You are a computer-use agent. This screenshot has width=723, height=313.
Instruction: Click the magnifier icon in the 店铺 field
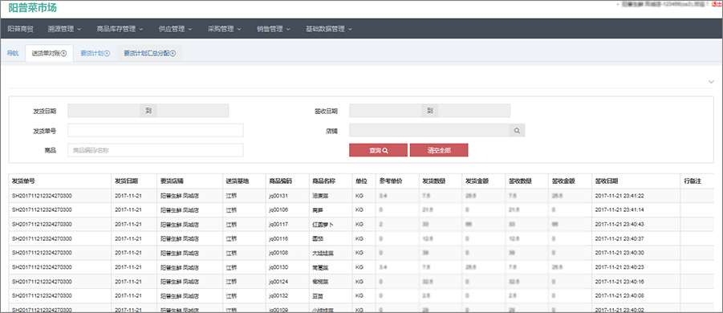point(517,131)
